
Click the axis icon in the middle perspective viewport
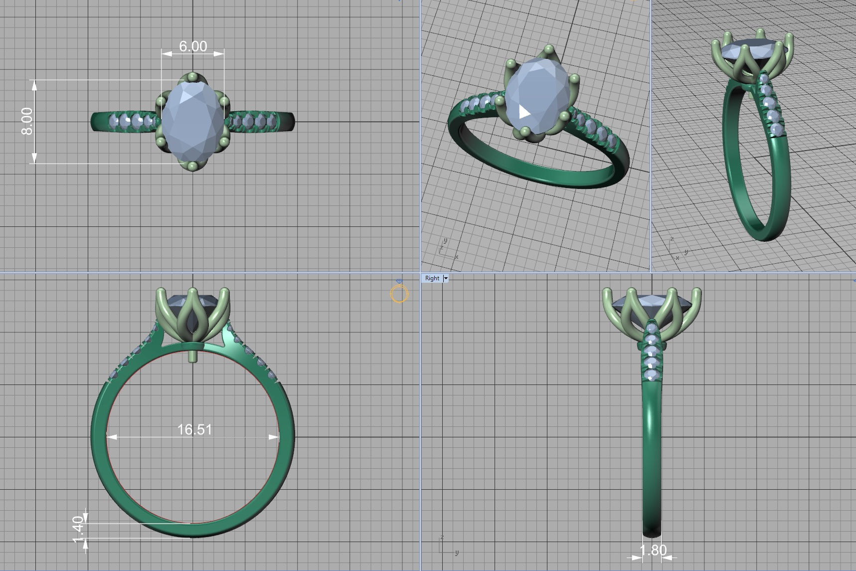[x=446, y=249]
